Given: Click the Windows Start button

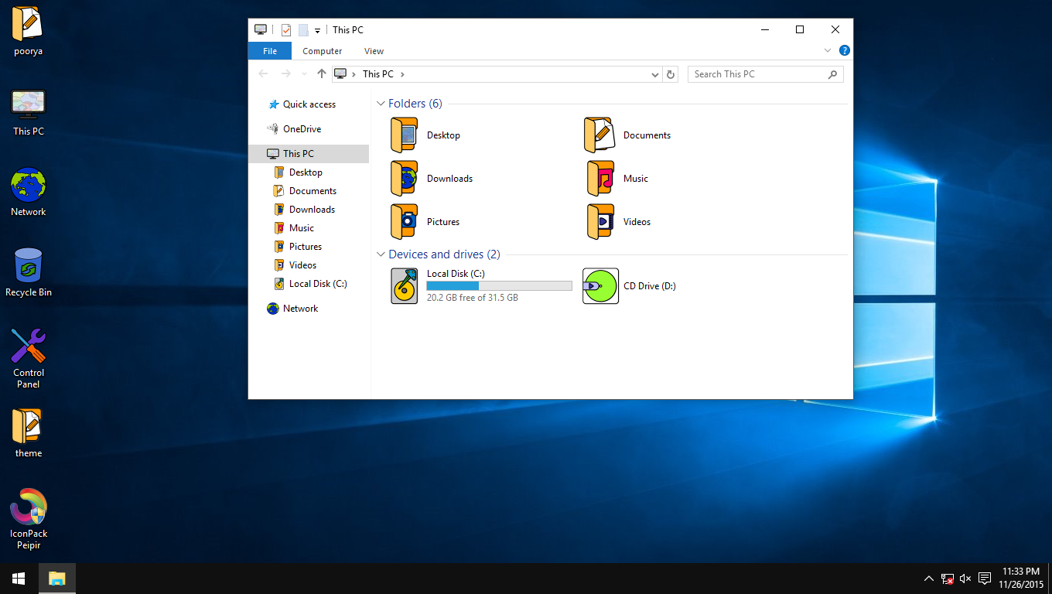Looking at the screenshot, I should [17, 578].
